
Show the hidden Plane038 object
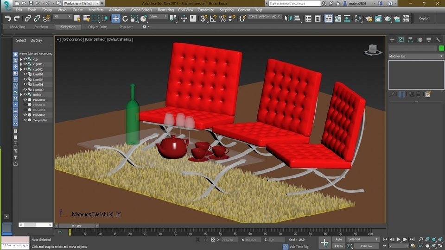[x=25, y=105]
